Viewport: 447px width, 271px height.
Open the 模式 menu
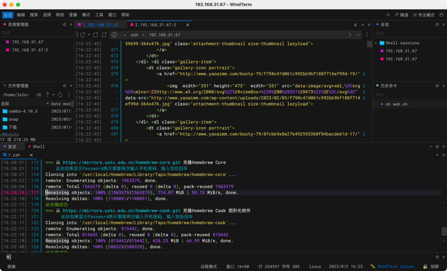(86, 15)
